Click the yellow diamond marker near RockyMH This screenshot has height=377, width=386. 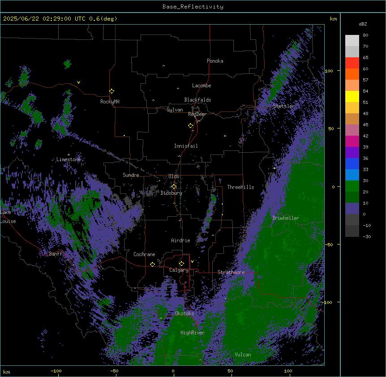pos(112,91)
